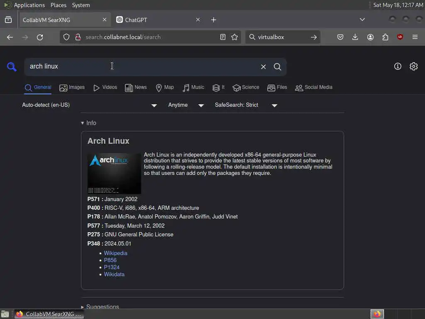Open the list all tabs chevron

[x=362, y=20]
